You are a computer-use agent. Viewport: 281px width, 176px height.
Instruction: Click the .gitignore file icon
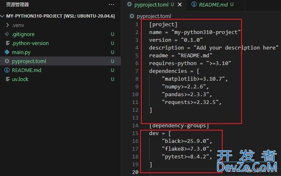[x=7, y=34]
